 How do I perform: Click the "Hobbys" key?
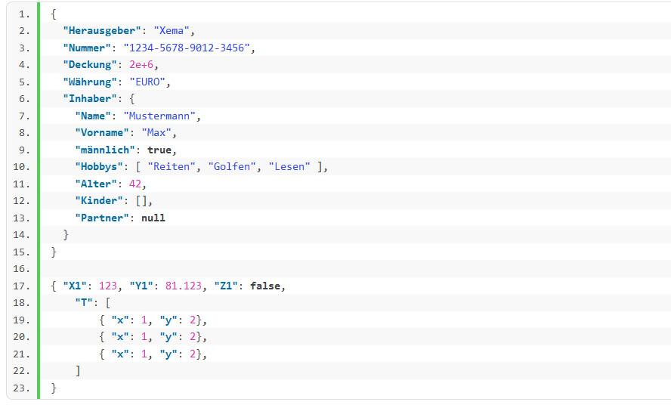(x=99, y=166)
